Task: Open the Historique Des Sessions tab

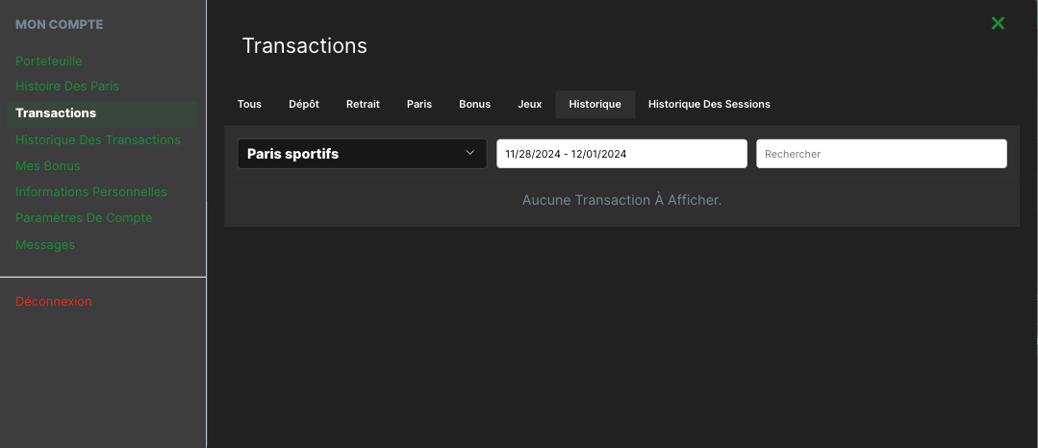Action: pyautogui.click(x=709, y=104)
